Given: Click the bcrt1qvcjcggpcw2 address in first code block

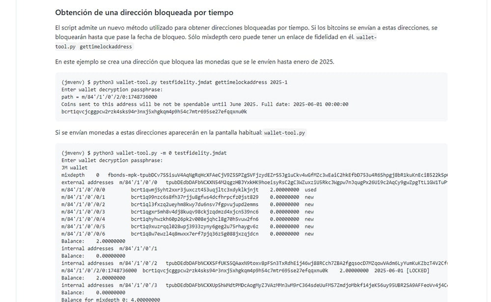Looking at the screenshot, I should 154,111.
